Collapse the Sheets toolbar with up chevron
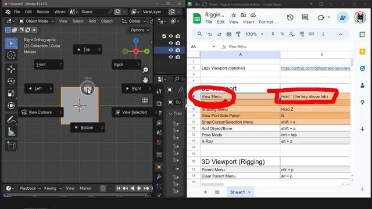The height and width of the screenshot is (209, 372). click(341, 34)
